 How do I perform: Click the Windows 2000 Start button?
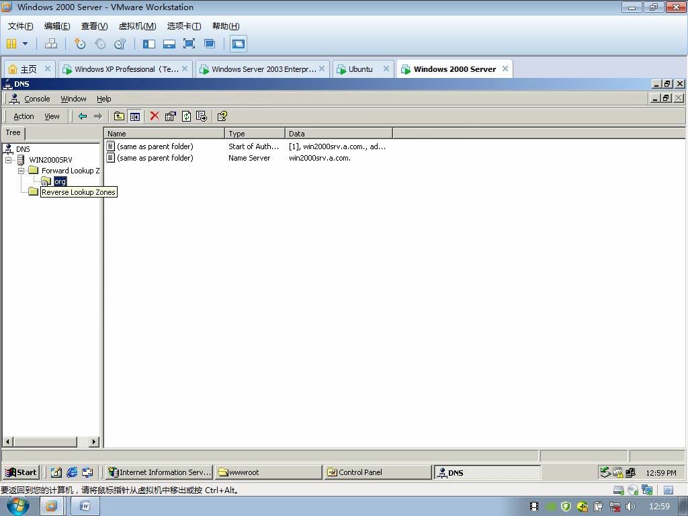pos(21,472)
